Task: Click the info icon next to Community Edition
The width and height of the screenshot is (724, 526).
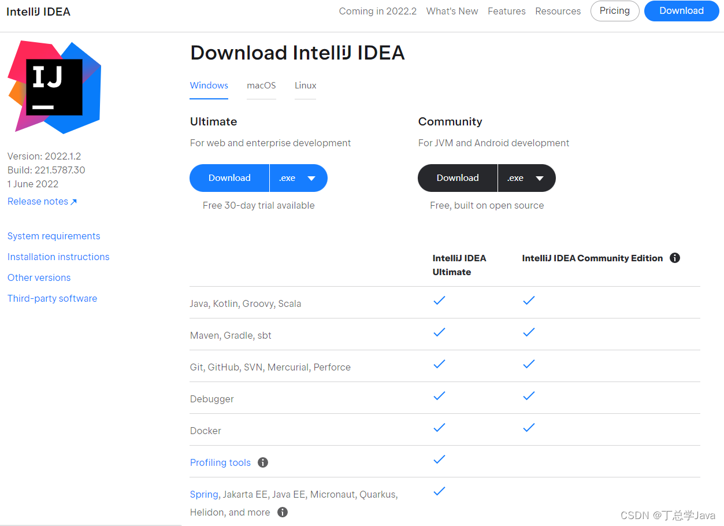Action: pos(674,258)
